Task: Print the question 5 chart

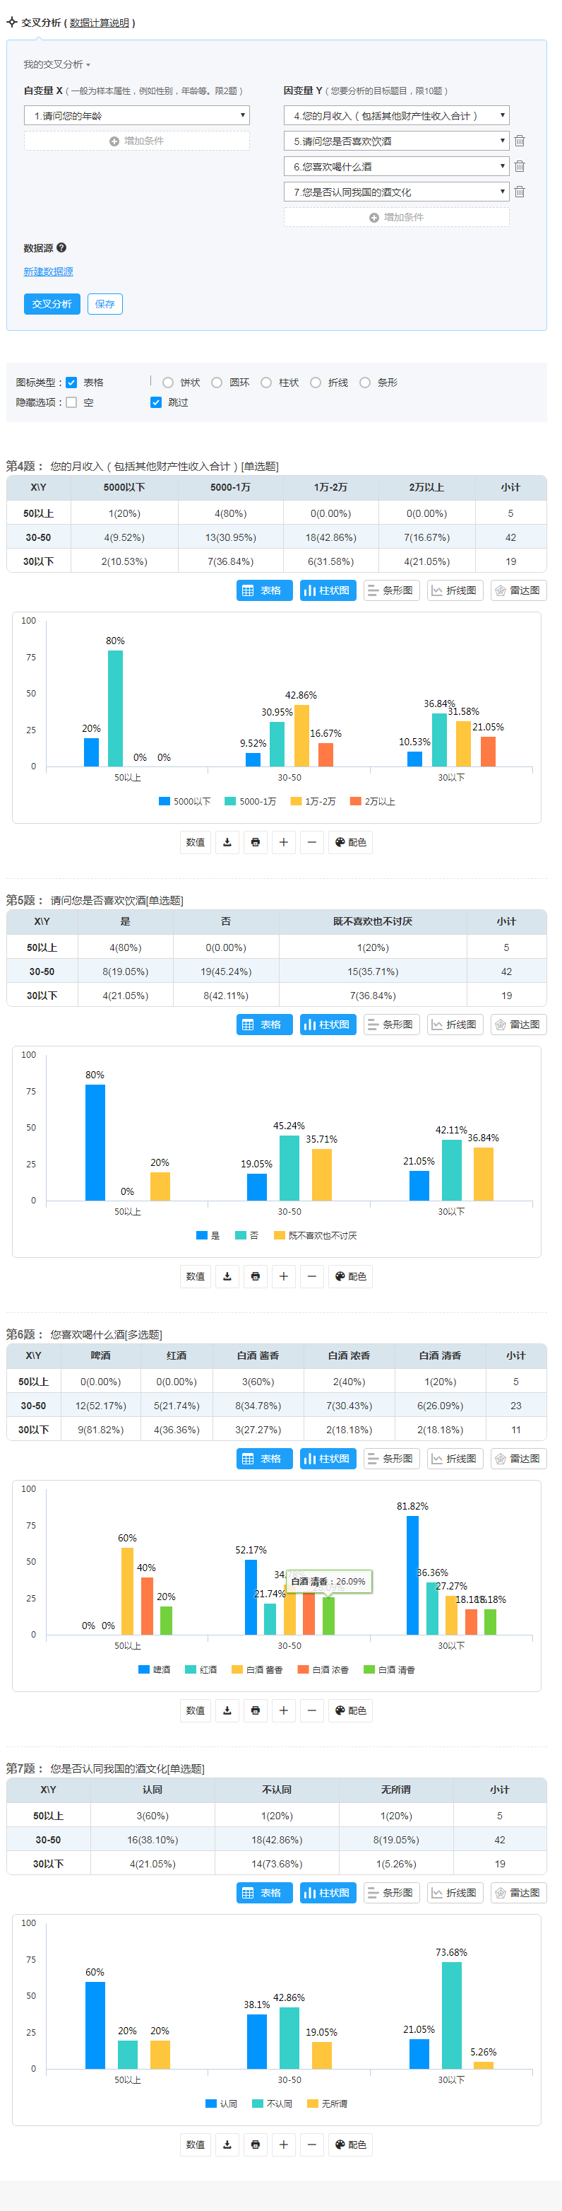Action: [256, 1276]
